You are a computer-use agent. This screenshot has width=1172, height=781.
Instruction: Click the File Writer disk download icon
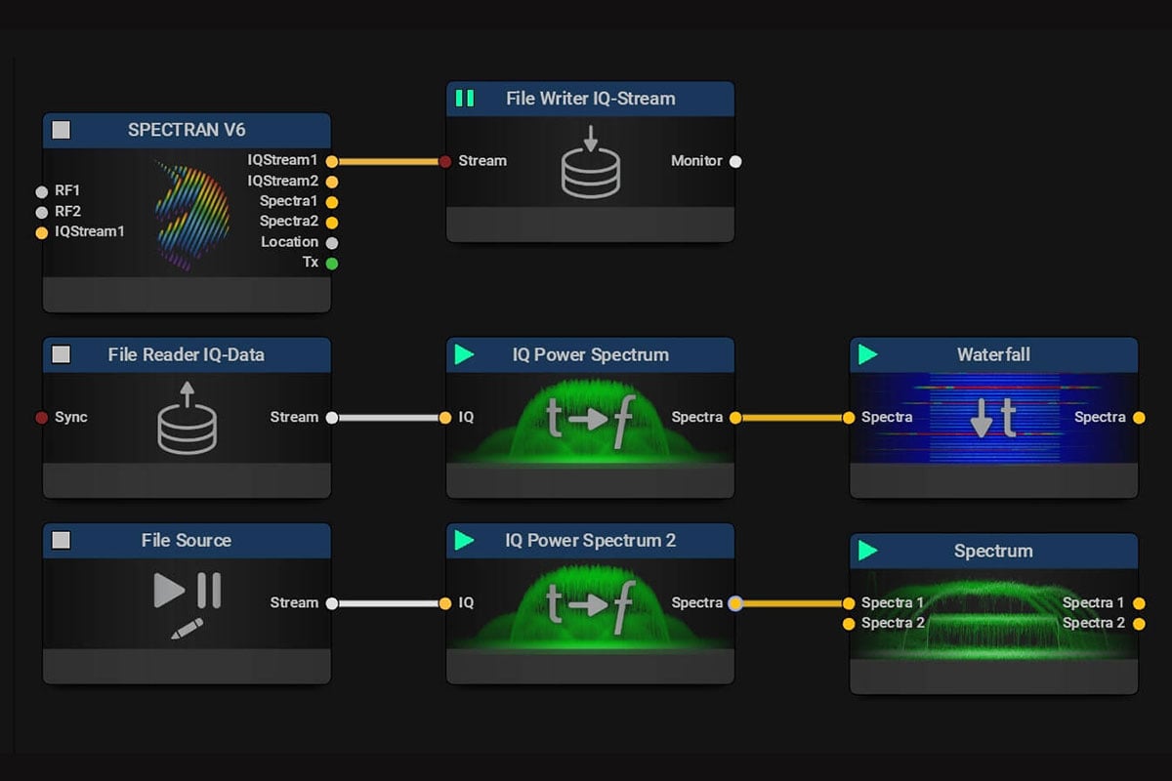point(590,166)
